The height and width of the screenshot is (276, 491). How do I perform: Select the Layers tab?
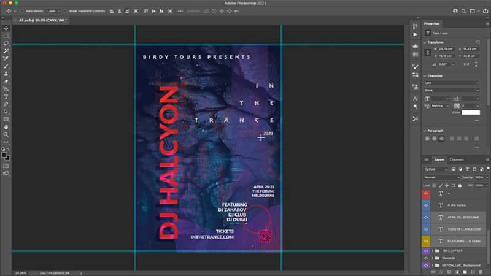439,159
